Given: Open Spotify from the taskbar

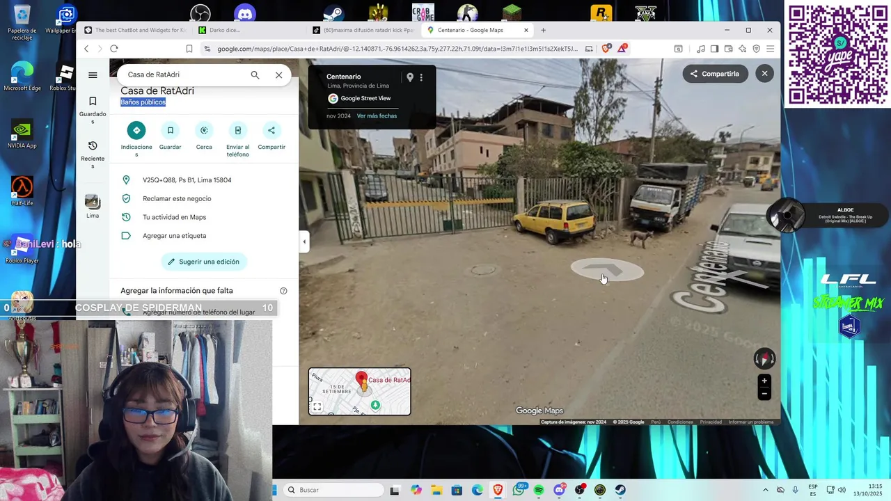Looking at the screenshot, I should [539, 490].
